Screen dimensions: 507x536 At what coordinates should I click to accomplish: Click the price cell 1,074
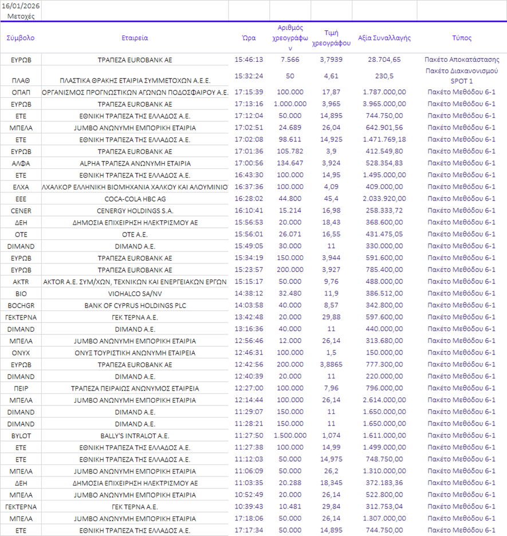[331, 435]
